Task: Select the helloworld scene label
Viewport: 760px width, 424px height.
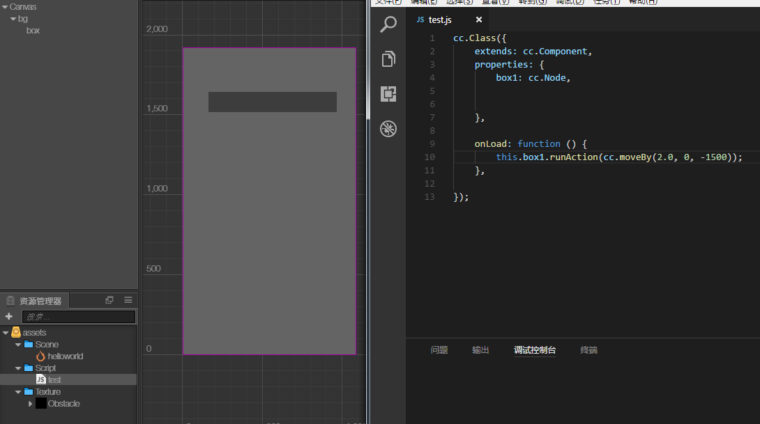Action: 66,356
